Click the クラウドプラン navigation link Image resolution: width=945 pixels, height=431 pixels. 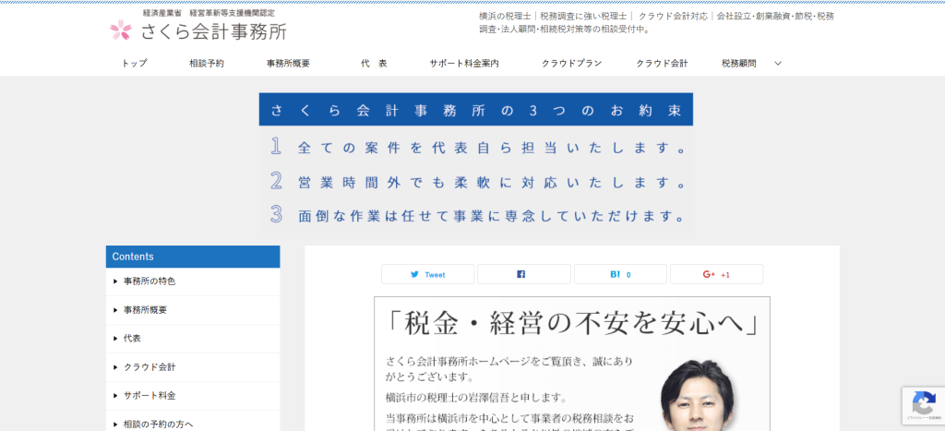[x=572, y=64]
